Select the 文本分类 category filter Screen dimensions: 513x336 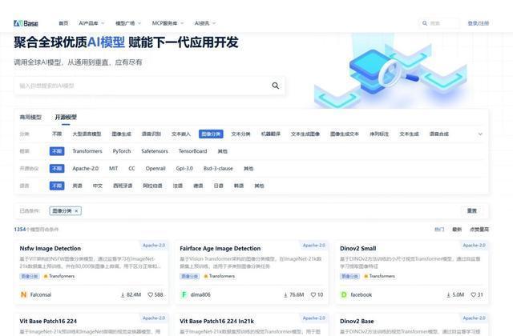(x=240, y=134)
